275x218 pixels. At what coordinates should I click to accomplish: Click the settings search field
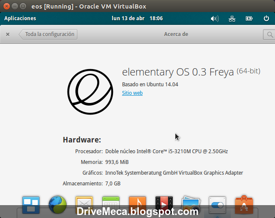click(x=269, y=34)
